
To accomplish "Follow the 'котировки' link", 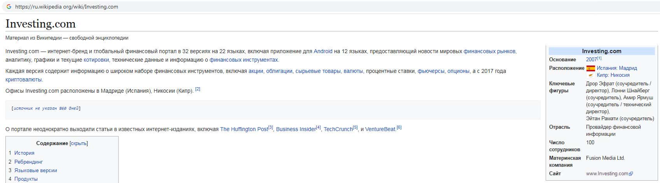I will pyautogui.click(x=96, y=60).
